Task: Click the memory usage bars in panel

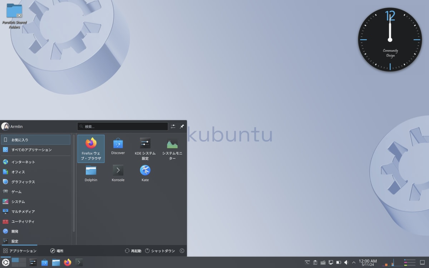Action: tap(409, 263)
